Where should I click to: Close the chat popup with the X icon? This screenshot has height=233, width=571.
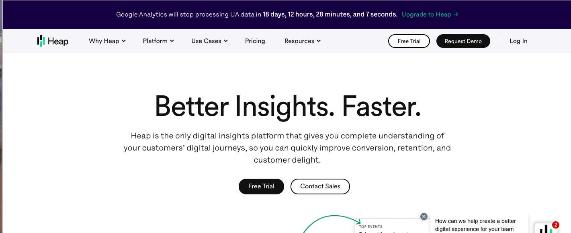tap(424, 217)
